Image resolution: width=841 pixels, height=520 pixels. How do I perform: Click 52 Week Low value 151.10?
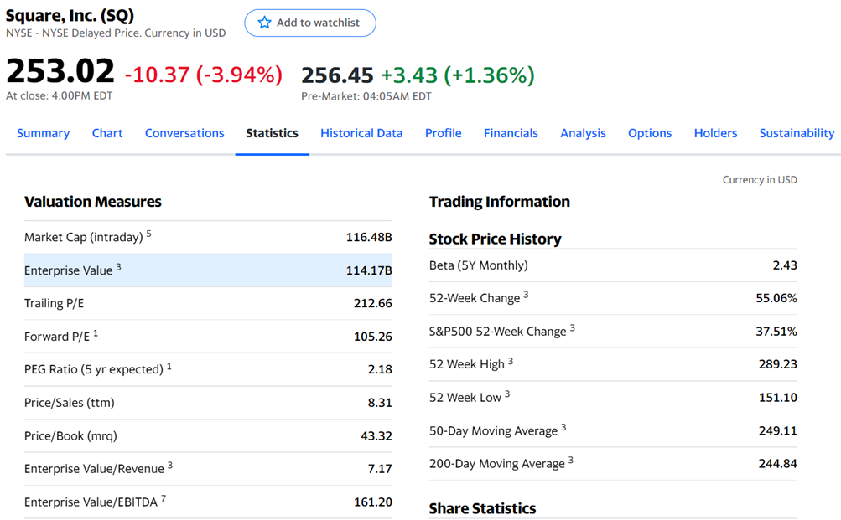click(x=778, y=398)
